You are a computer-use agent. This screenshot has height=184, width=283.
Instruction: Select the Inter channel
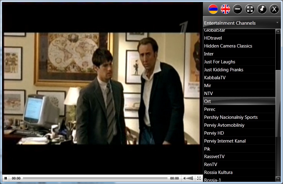click(239, 54)
